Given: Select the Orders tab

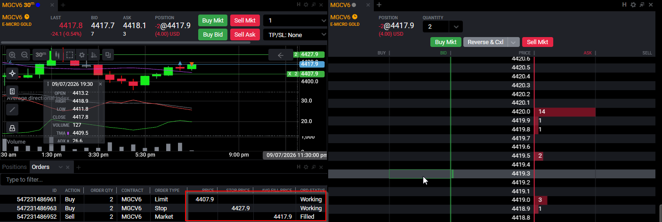Looking at the screenshot, I should [x=40, y=167].
